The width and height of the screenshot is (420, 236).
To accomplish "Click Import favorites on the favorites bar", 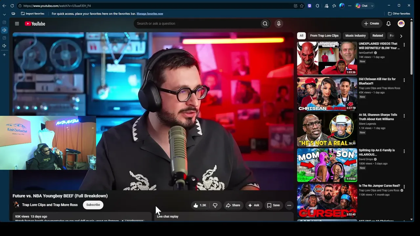I will (x=32, y=14).
